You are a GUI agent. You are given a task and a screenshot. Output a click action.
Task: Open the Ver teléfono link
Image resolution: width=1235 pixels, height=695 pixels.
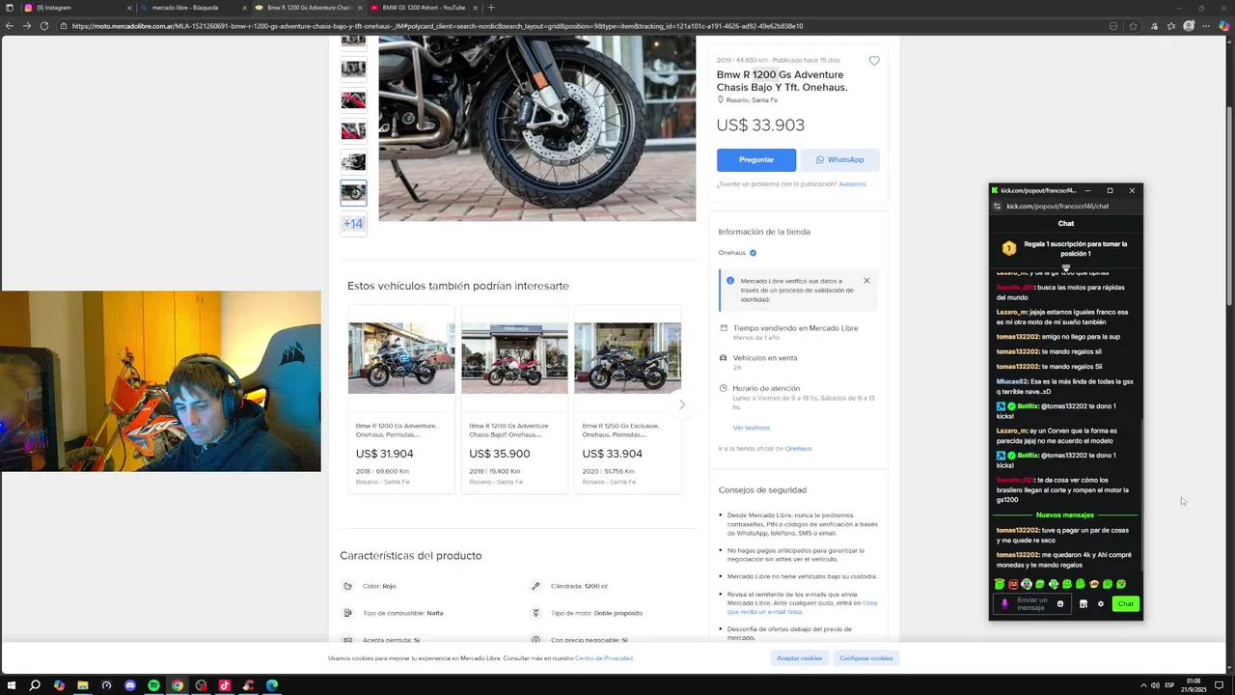(751, 428)
